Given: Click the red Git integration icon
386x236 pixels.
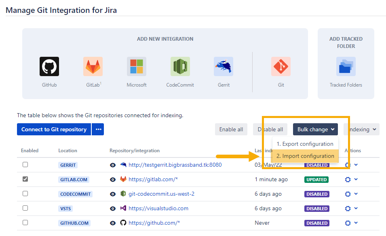Looking at the screenshot, I should (281, 66).
